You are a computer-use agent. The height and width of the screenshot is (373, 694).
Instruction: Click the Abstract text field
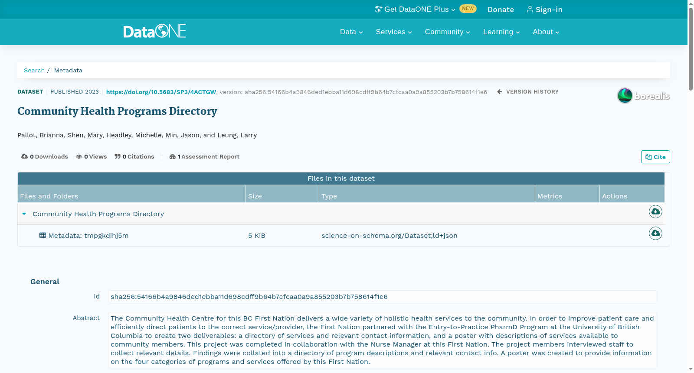(383, 340)
